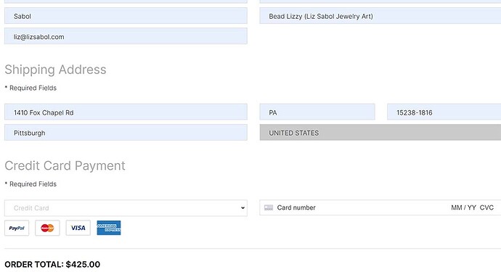Viewport: 501px width, 272px height.
Task: Edit the Bead Lizzy company field
Action: coord(380,16)
